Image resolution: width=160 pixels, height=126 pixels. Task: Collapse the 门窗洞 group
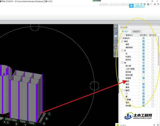click(122, 90)
